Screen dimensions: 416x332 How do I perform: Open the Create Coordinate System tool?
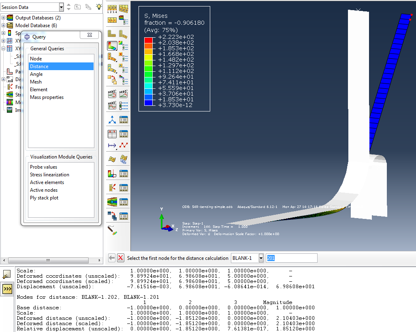point(112,120)
